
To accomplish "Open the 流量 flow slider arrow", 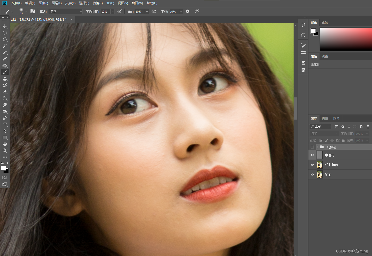I will tap(147, 12).
